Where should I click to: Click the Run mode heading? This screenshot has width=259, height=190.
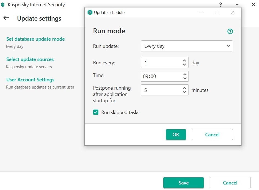pos(109,31)
